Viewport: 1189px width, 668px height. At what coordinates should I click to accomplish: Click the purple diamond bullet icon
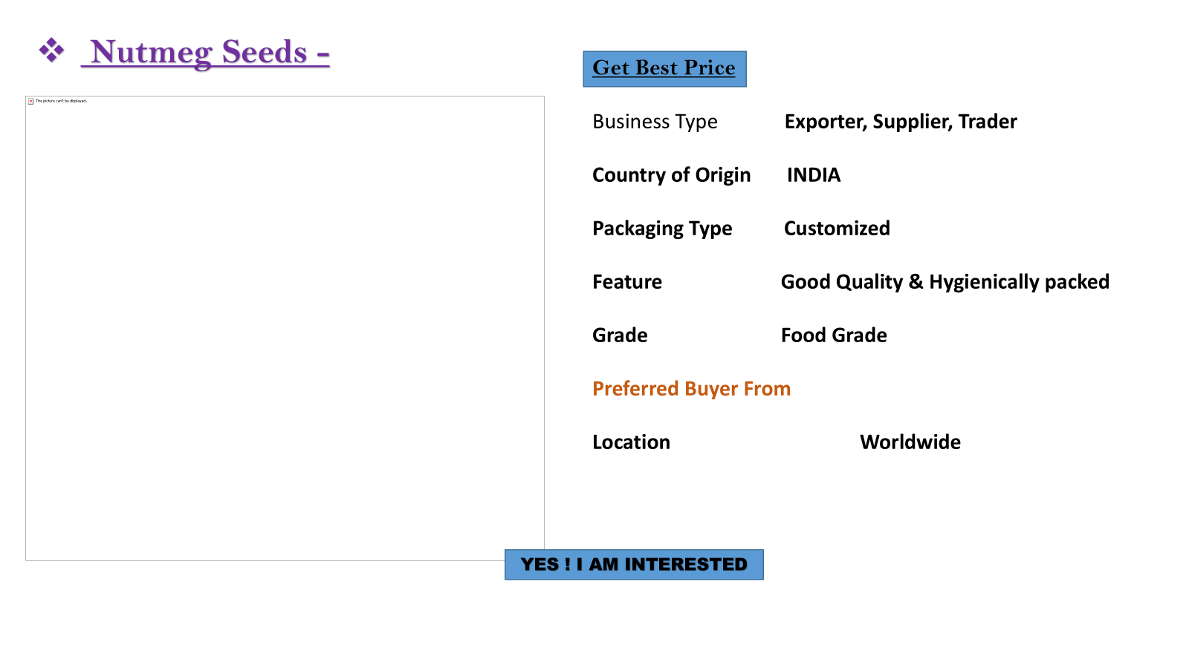(52, 50)
